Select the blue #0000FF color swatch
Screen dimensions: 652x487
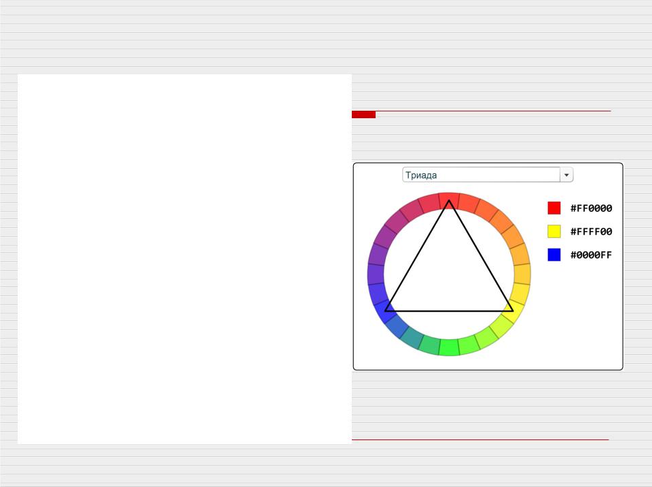tap(554, 255)
